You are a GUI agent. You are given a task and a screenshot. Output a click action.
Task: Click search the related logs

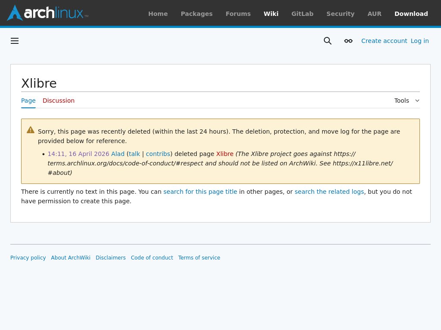point(329,192)
